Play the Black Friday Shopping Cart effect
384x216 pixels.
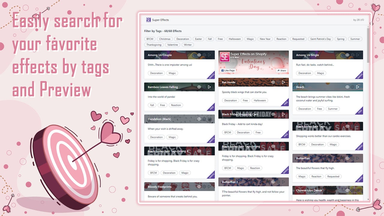click(283, 114)
